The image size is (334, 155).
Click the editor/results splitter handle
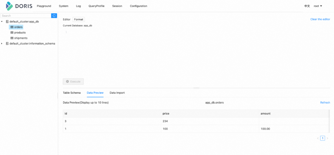point(196,88)
